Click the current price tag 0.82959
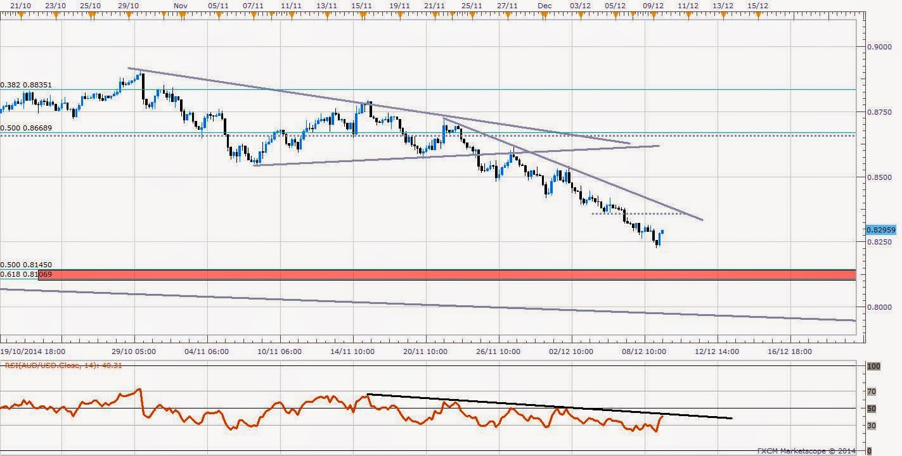This screenshot has height=456, width=902. pyautogui.click(x=878, y=230)
